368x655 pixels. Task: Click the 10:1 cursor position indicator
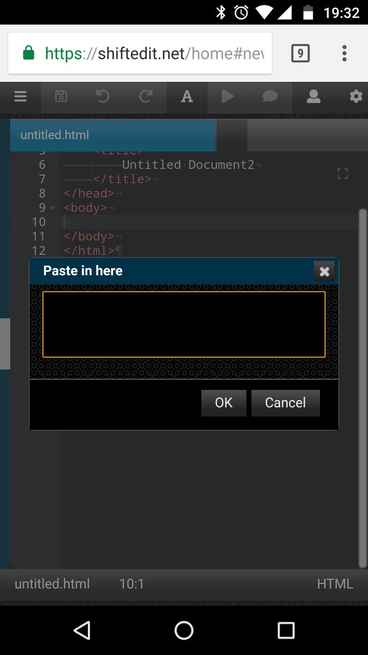coord(131,584)
